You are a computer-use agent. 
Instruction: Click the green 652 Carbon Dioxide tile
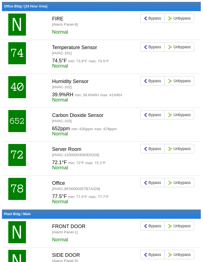17,121
